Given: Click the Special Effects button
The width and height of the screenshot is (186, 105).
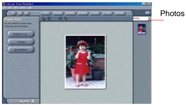Looking at the screenshot, I should pos(21,50).
